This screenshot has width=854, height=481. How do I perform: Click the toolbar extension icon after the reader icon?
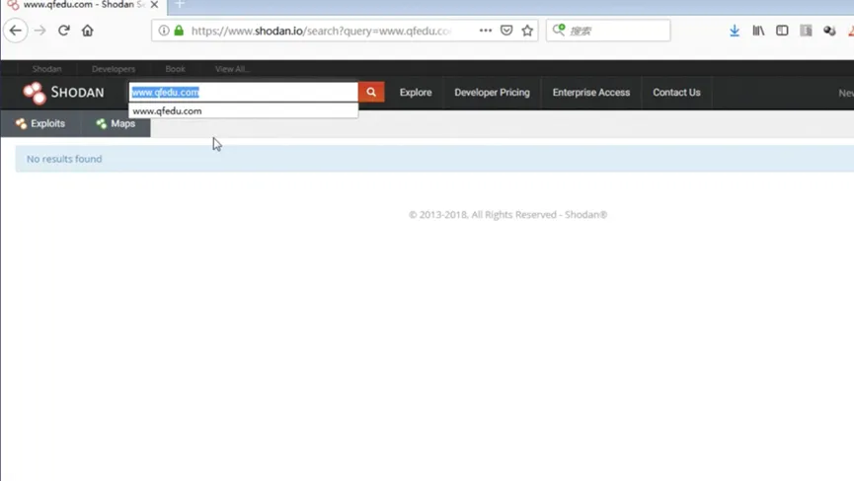pos(829,31)
